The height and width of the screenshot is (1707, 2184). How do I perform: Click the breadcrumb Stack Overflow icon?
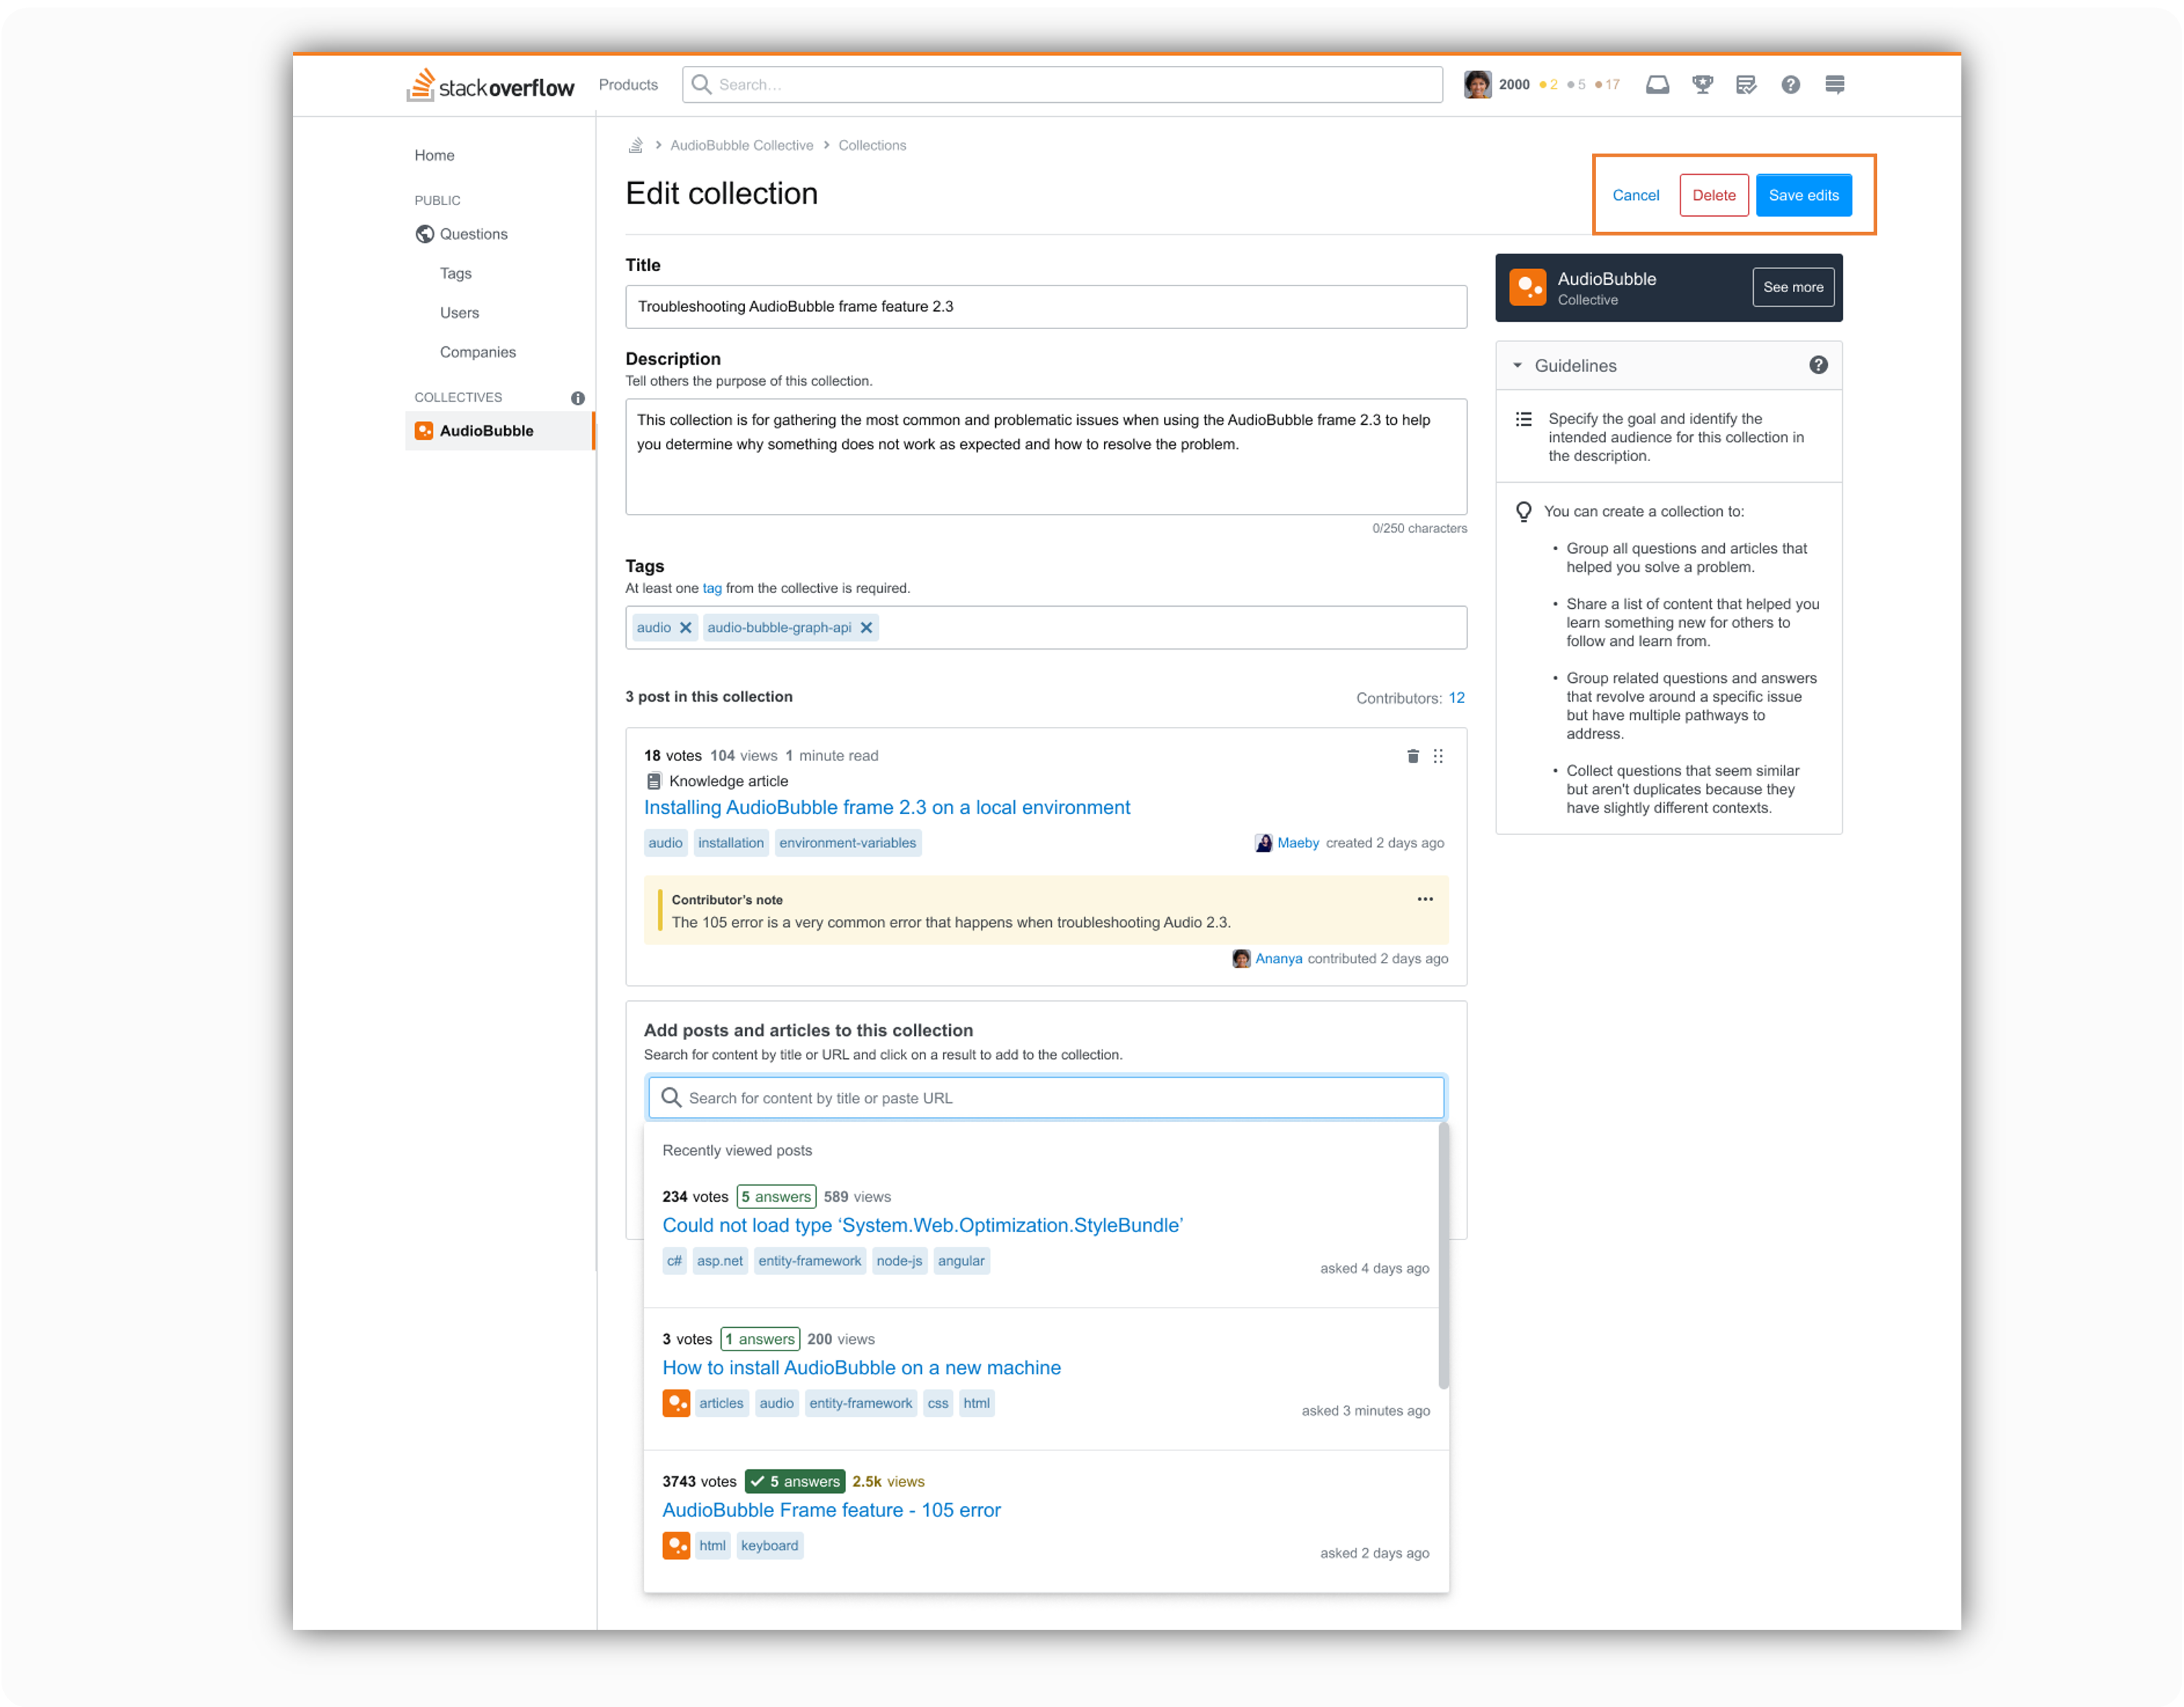[635, 145]
